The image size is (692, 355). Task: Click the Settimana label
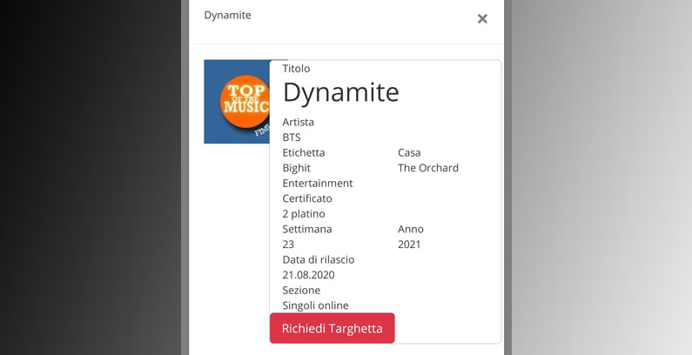point(307,229)
